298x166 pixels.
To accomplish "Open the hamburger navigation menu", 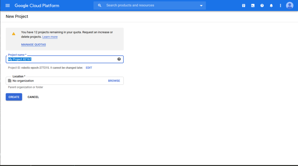I will pos(8,5).
